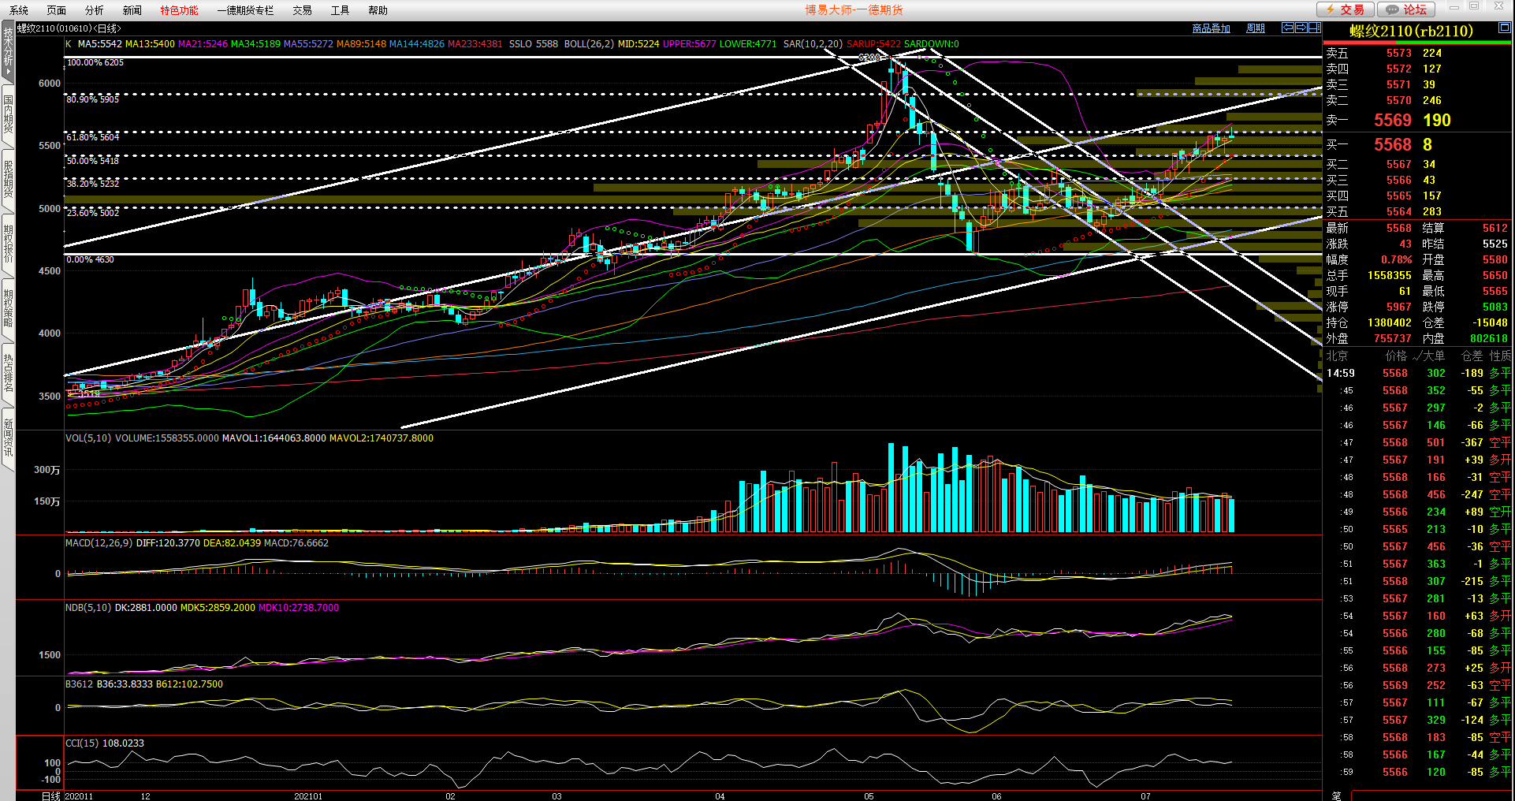Click the 大单 filter checkmark header

click(x=1428, y=356)
